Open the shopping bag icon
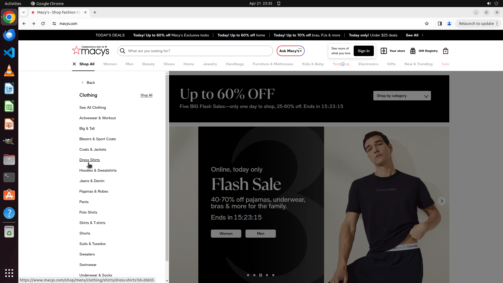This screenshot has width=503, height=283. pyautogui.click(x=445, y=51)
